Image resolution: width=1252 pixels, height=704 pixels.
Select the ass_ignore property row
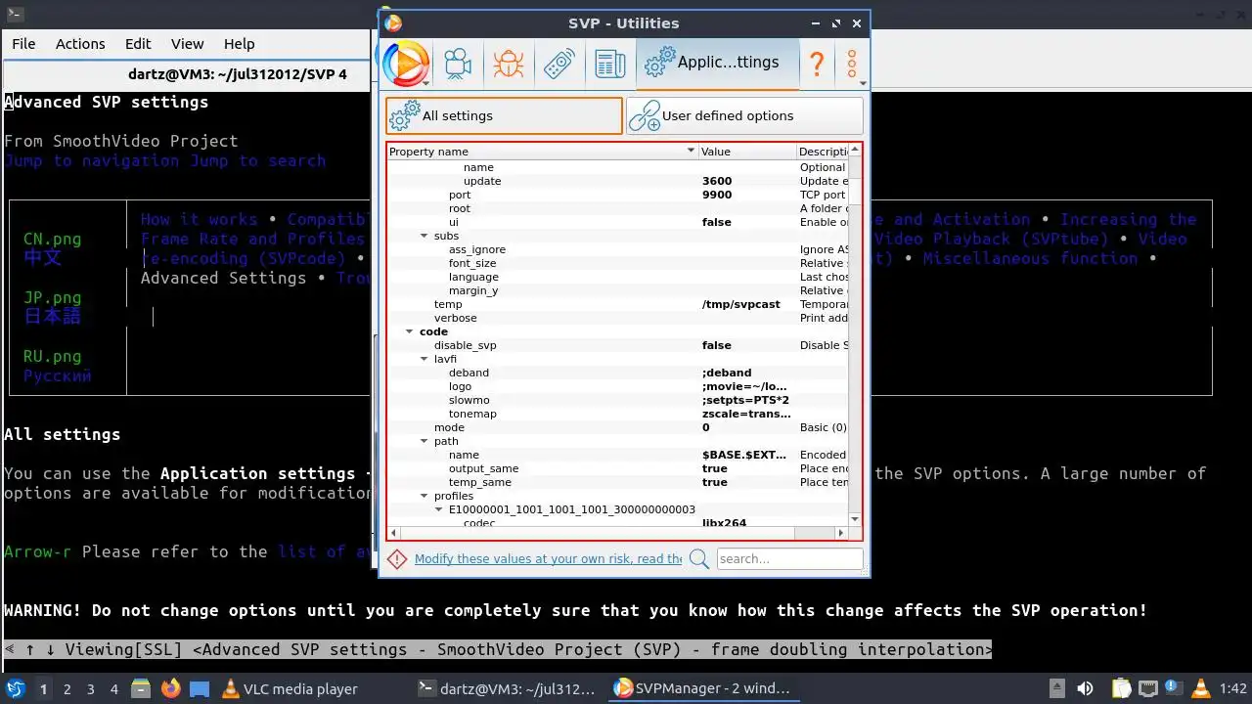click(x=617, y=249)
